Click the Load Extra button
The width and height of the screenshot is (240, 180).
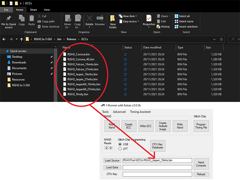click(x=112, y=167)
